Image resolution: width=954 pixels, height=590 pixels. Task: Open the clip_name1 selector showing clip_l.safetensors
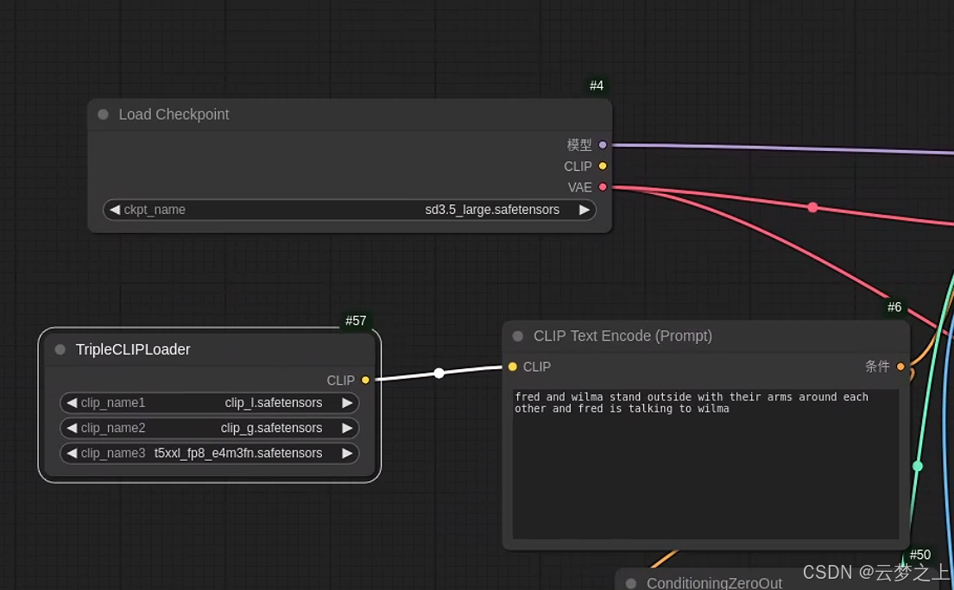coord(209,403)
